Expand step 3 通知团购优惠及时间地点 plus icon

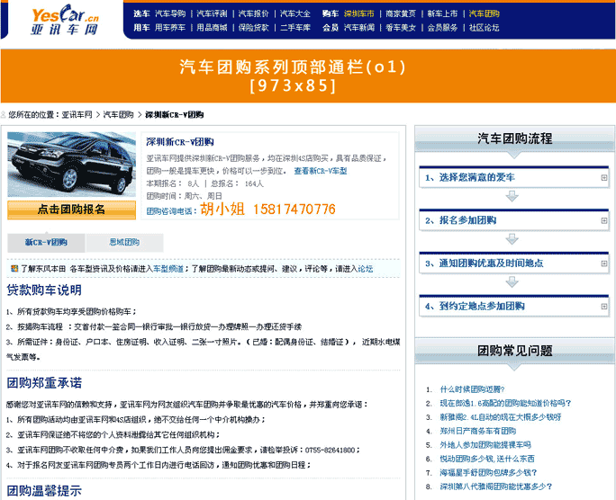604,263
